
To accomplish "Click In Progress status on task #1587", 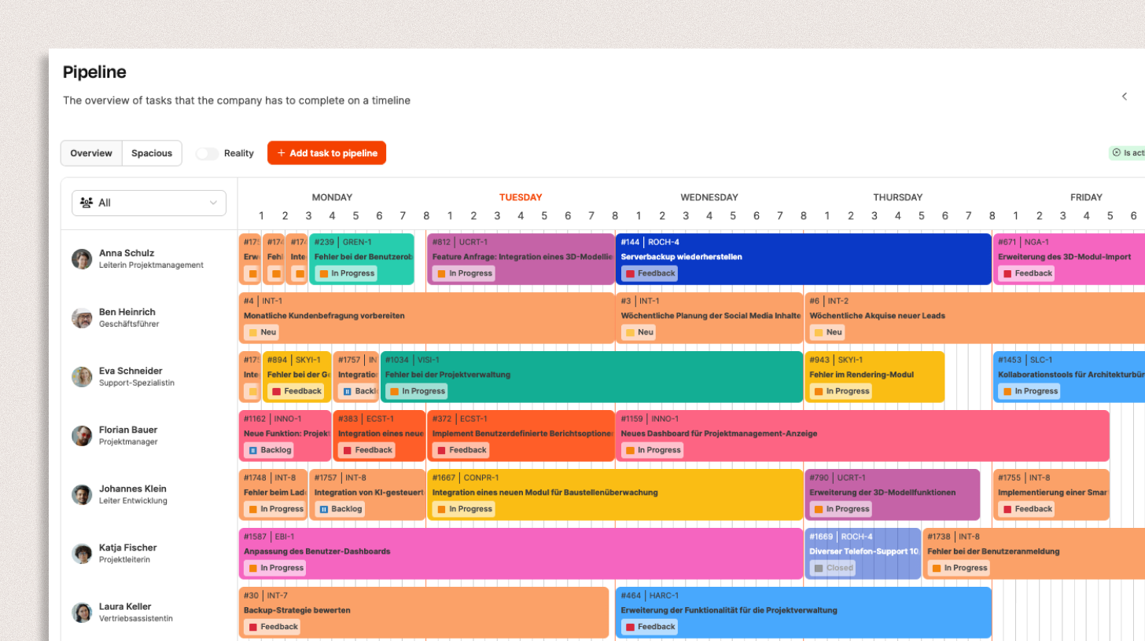I will 275,568.
